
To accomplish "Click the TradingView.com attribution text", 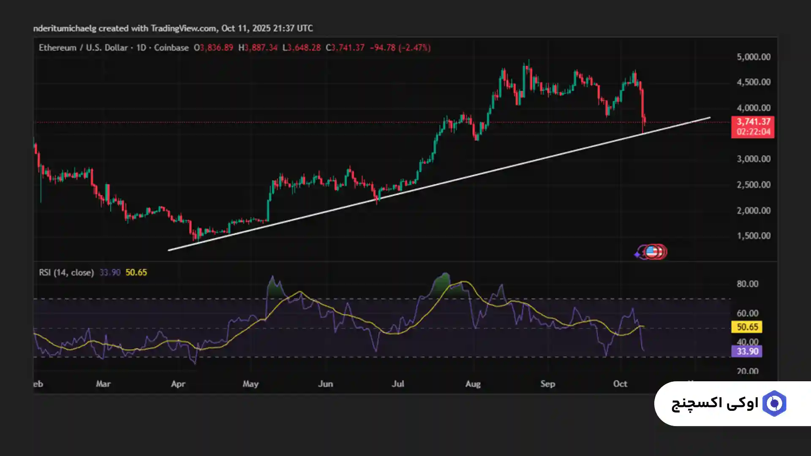I will click(183, 28).
